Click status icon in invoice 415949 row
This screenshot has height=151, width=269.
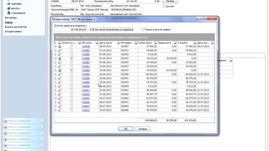tap(59, 47)
